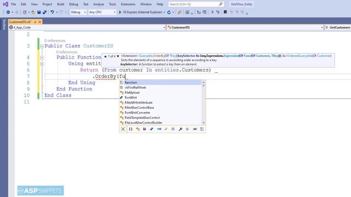The width and height of the screenshot is (351, 197).
Task: Open the Debug menu
Action: (73, 4)
